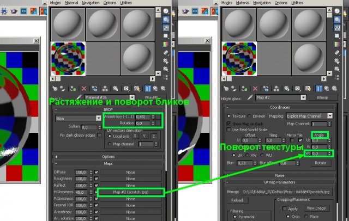Toggle Show Shaded Map in Viewport, right editor
This screenshot has width=349, height=221.
coord(309,89)
